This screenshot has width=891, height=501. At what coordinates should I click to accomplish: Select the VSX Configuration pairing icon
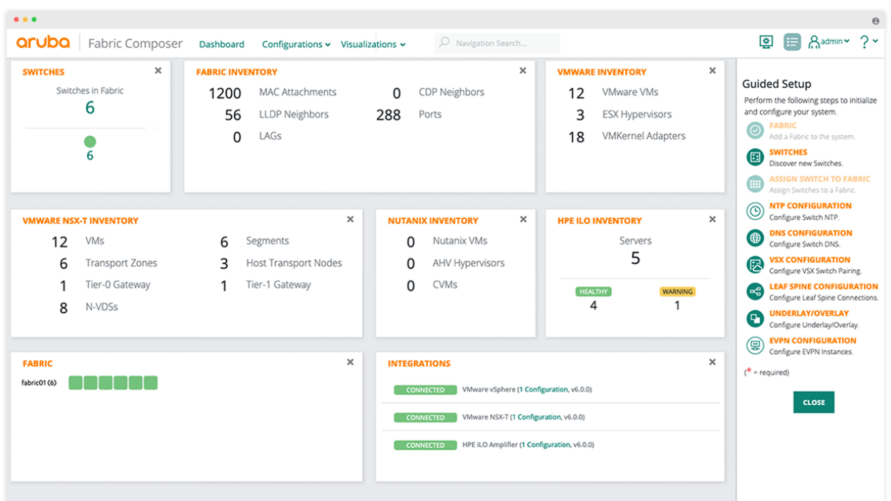point(755,265)
